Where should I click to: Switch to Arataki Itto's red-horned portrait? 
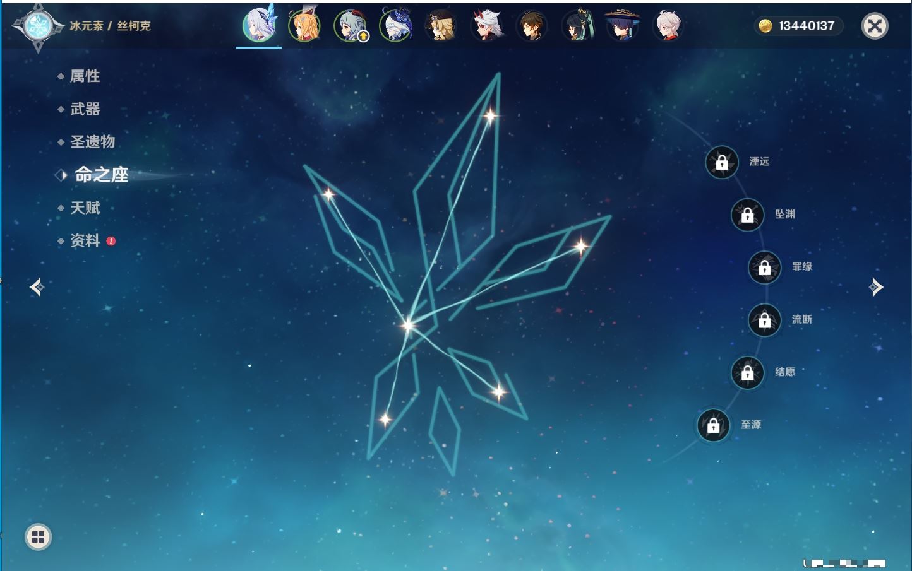point(487,26)
